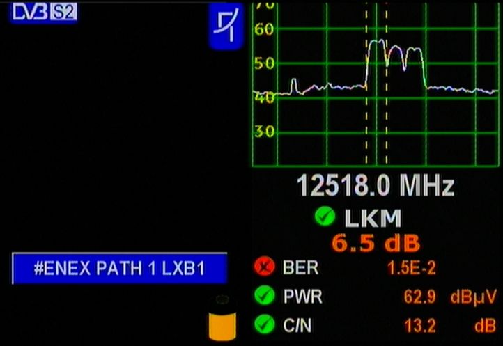Select the 12518.0 MHz frequency readout
Viewport: 503px width, 346px height.
pyautogui.click(x=376, y=187)
